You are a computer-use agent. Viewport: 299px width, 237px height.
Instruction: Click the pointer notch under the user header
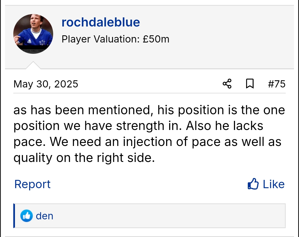click(x=33, y=65)
